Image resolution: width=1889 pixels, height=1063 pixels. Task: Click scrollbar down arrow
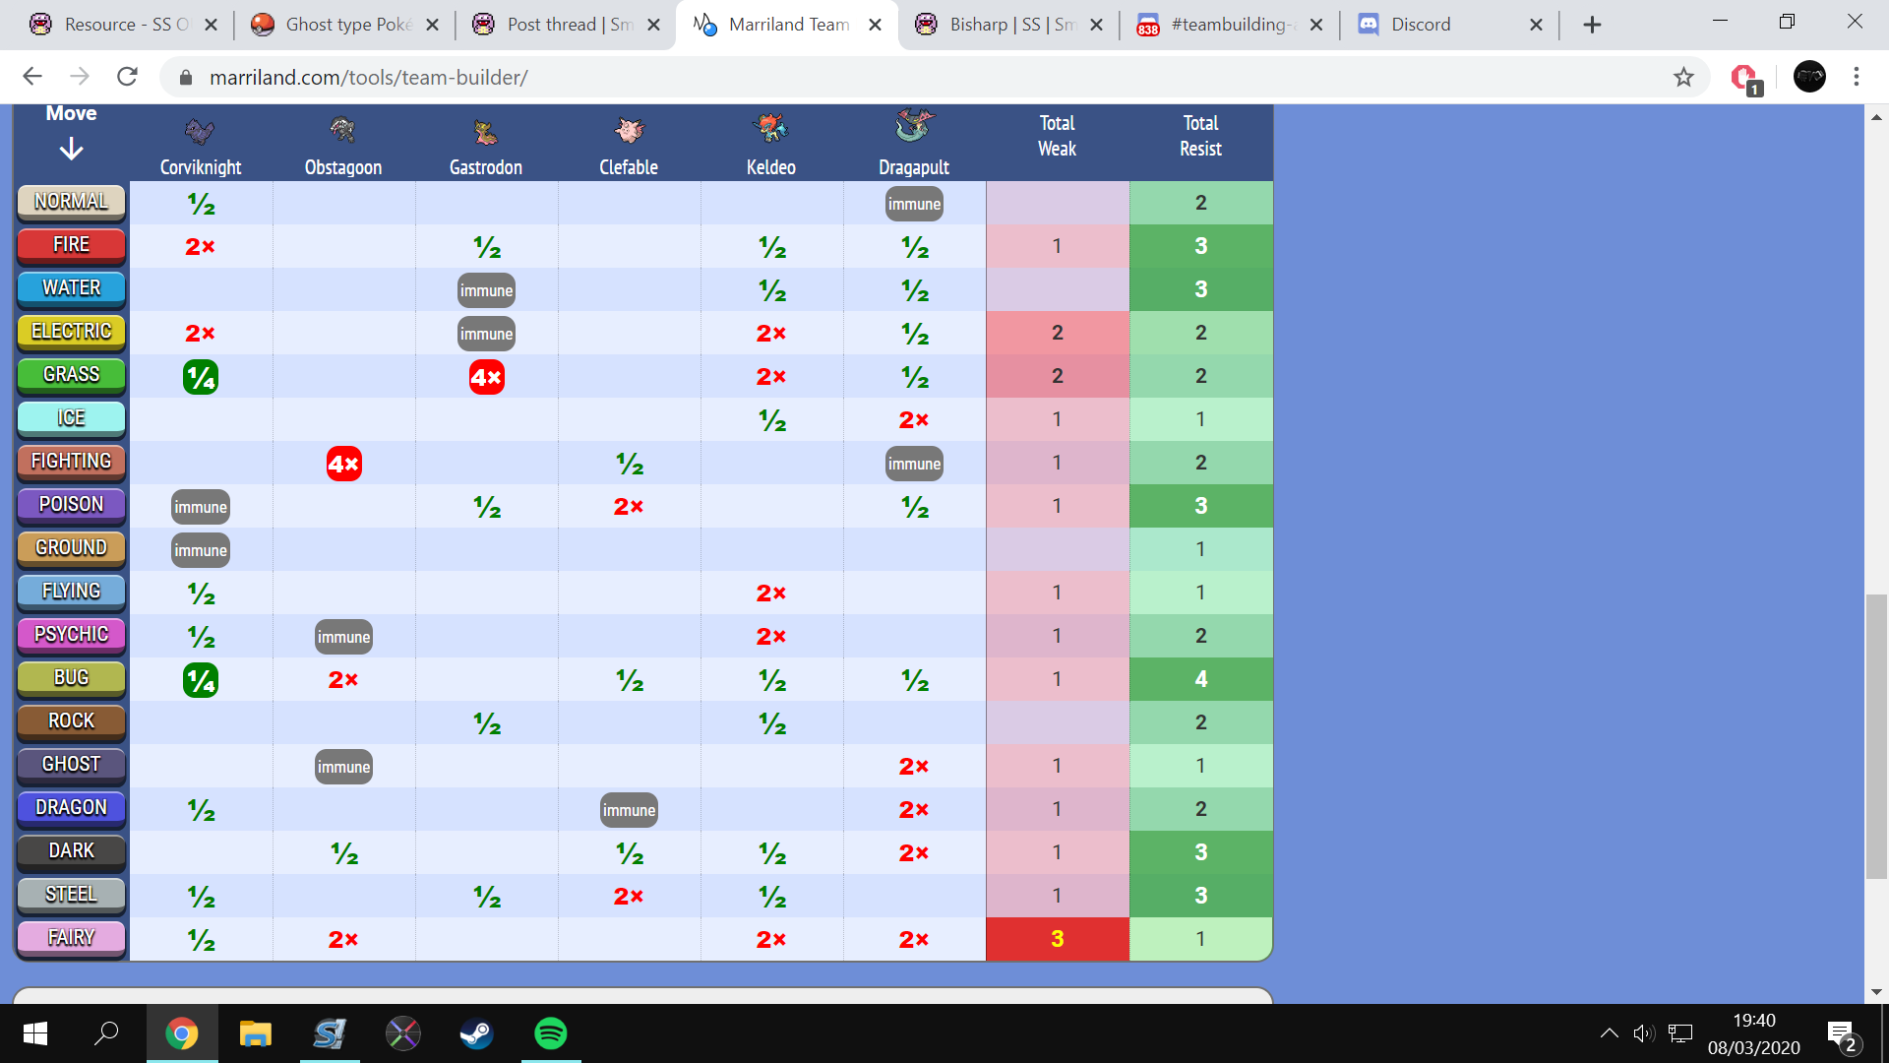pos(1876,992)
